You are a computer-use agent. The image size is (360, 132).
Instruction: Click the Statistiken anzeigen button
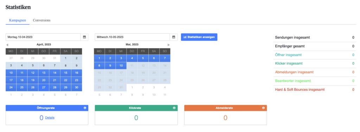pyautogui.click(x=199, y=37)
